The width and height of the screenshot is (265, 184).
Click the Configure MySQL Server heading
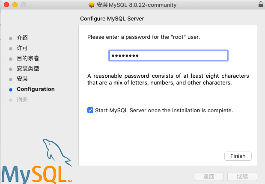[112, 19]
